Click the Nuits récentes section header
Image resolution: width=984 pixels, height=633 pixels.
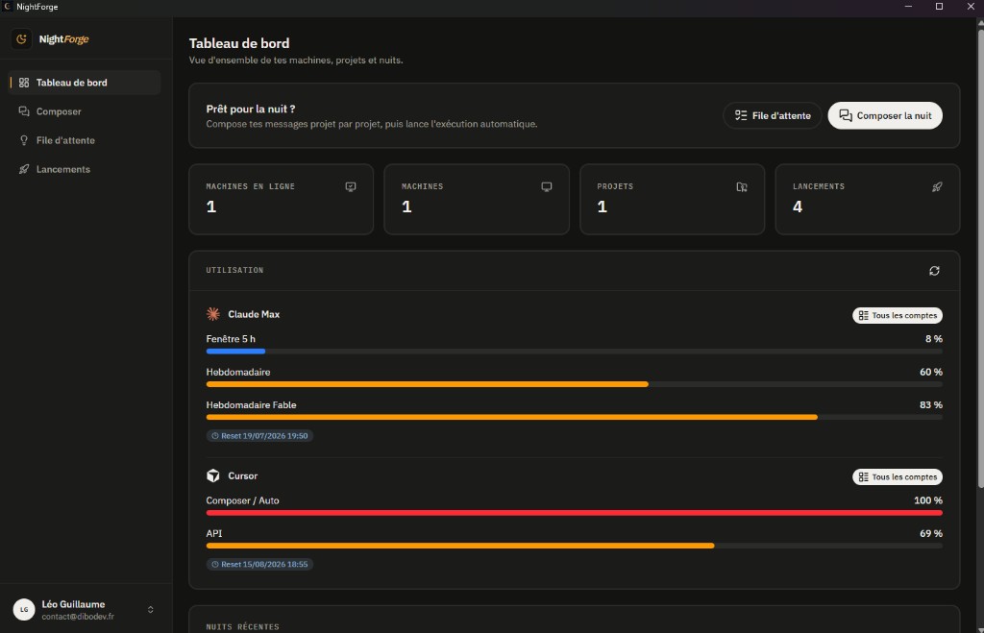coord(243,626)
